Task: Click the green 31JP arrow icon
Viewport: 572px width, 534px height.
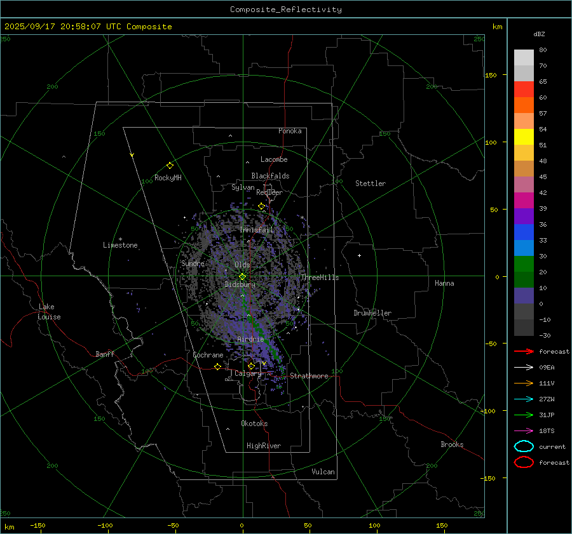Action: [524, 415]
